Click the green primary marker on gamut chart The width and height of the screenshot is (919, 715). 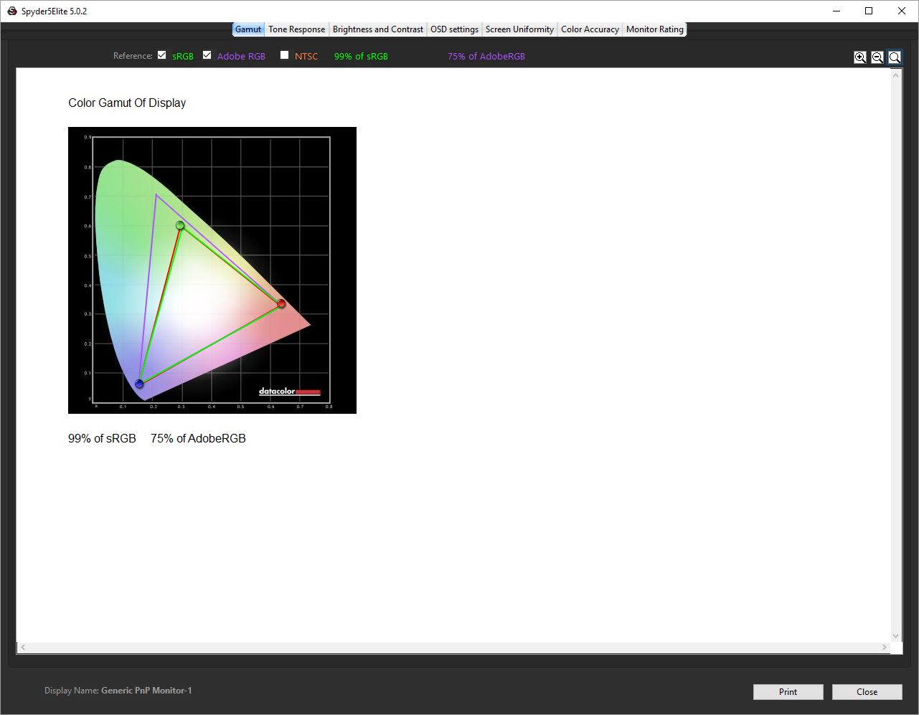[x=180, y=225]
